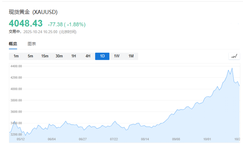
Task: Click the 05/12 date axis label
Action: click(21, 139)
